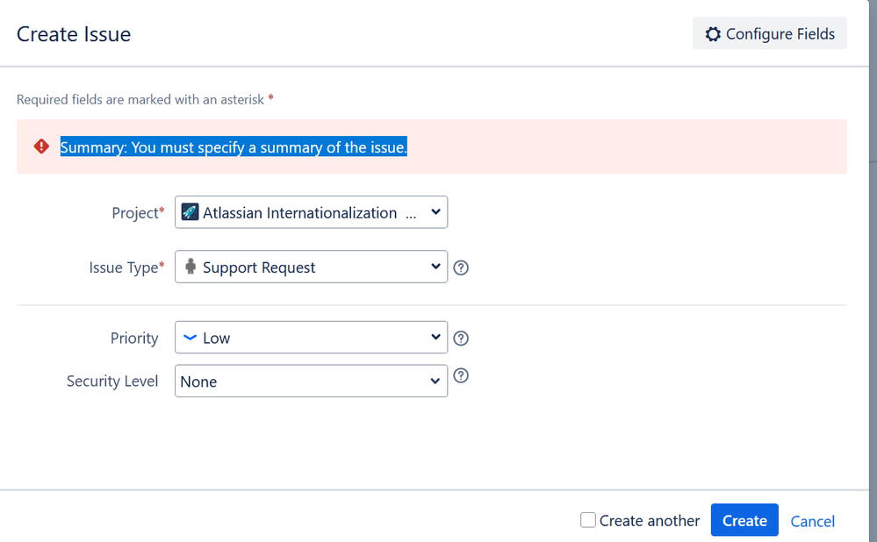This screenshot has width=877, height=542.
Task: Click the rocket project avatar icon
Action: click(190, 212)
